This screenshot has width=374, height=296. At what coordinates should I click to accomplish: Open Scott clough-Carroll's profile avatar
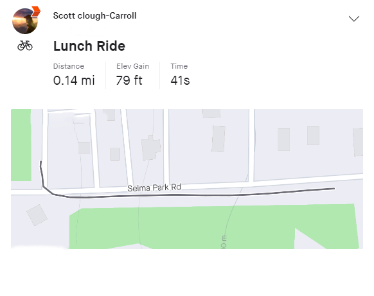(25, 21)
